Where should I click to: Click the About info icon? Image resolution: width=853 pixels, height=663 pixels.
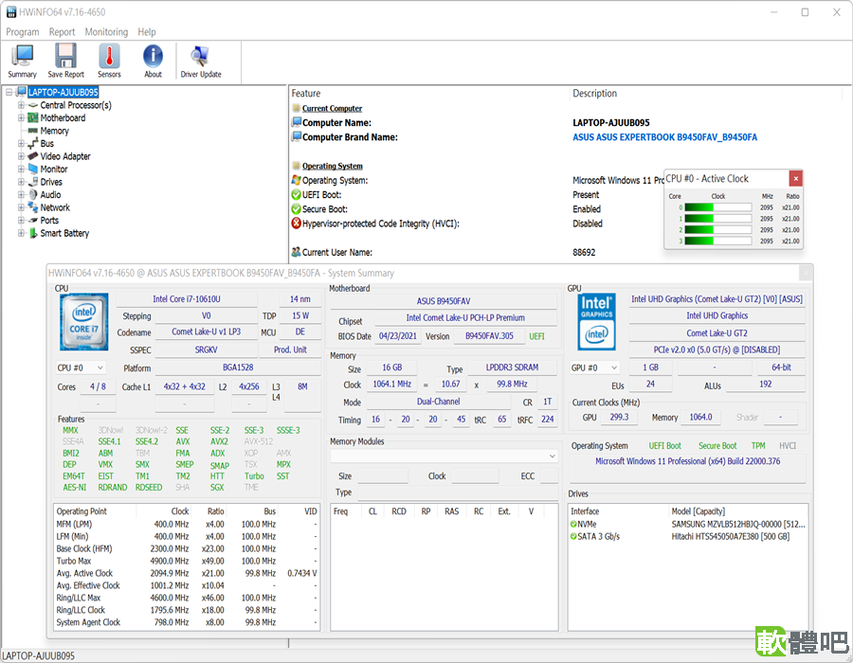(x=153, y=56)
